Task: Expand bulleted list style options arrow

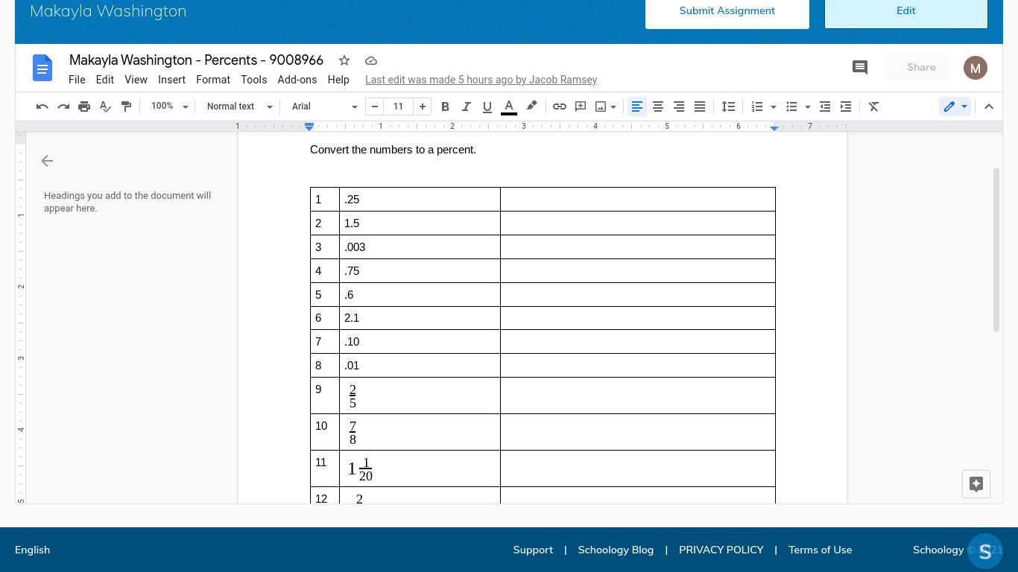Action: (x=807, y=107)
